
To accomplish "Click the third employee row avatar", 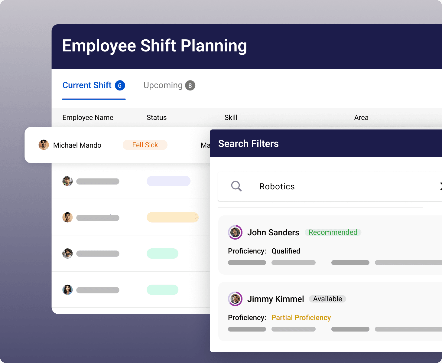I will pos(67,217).
